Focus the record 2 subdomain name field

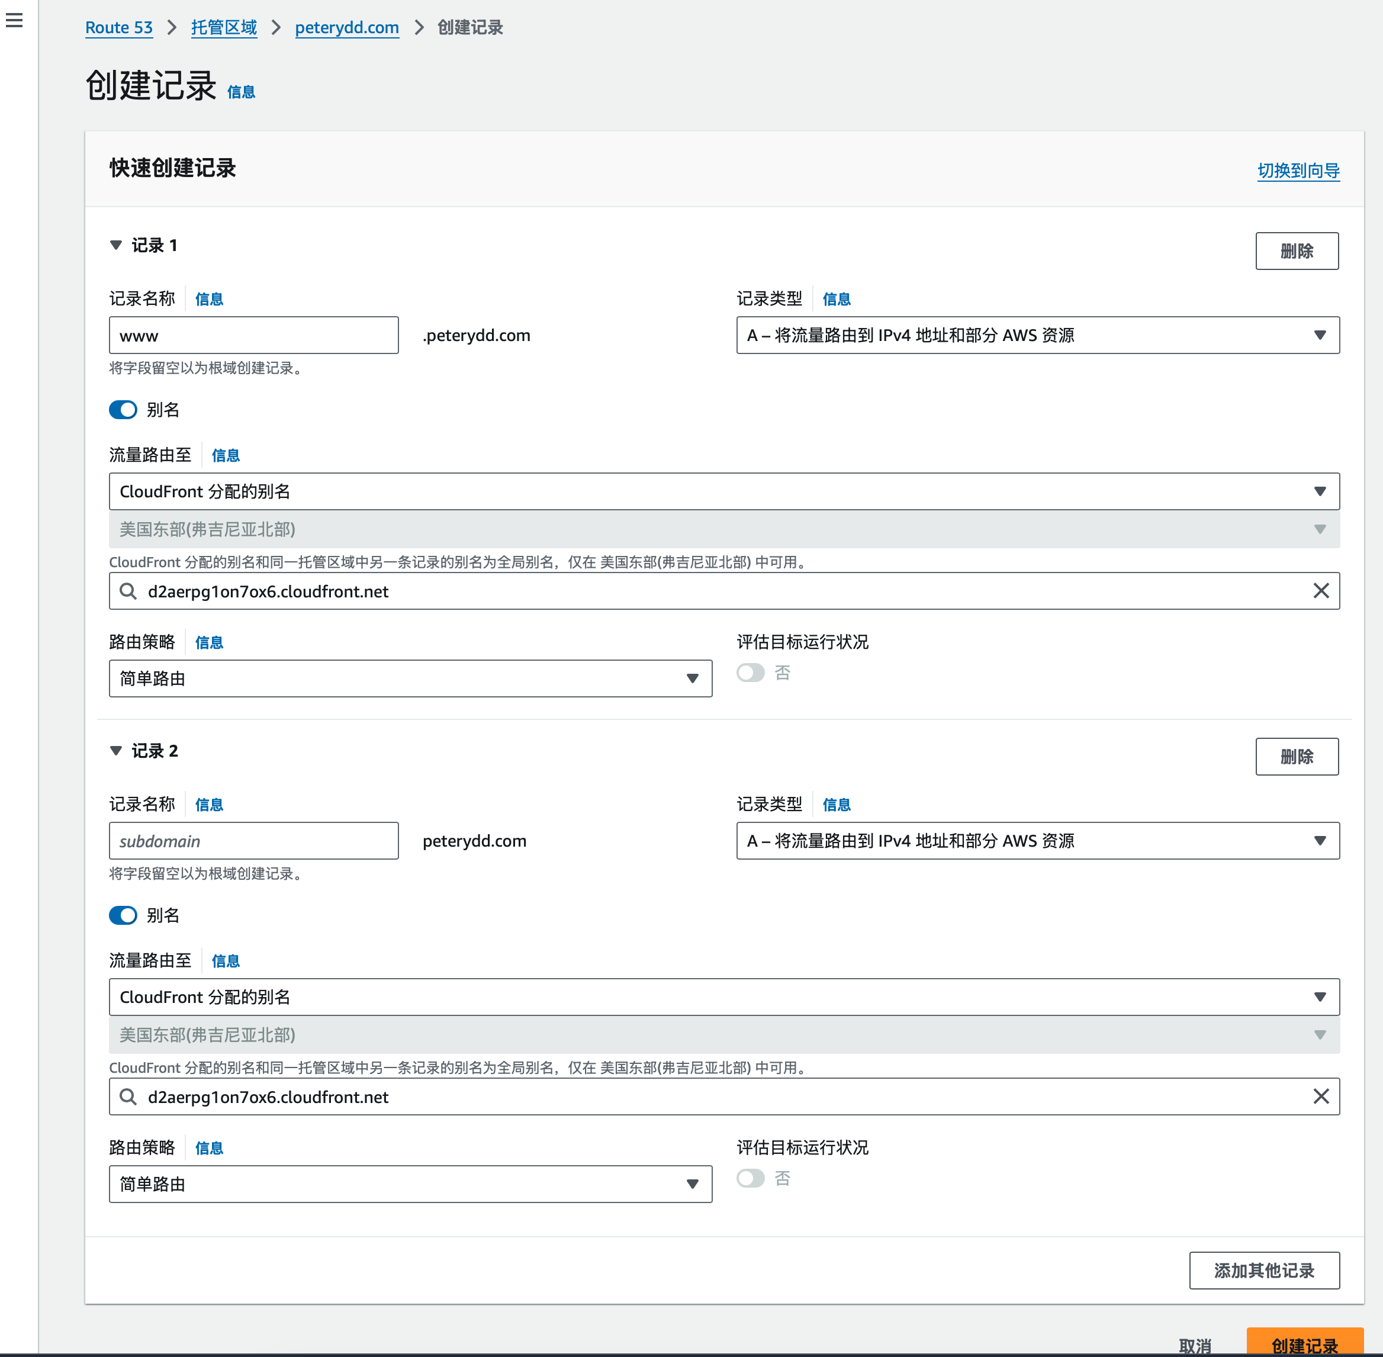(x=253, y=841)
